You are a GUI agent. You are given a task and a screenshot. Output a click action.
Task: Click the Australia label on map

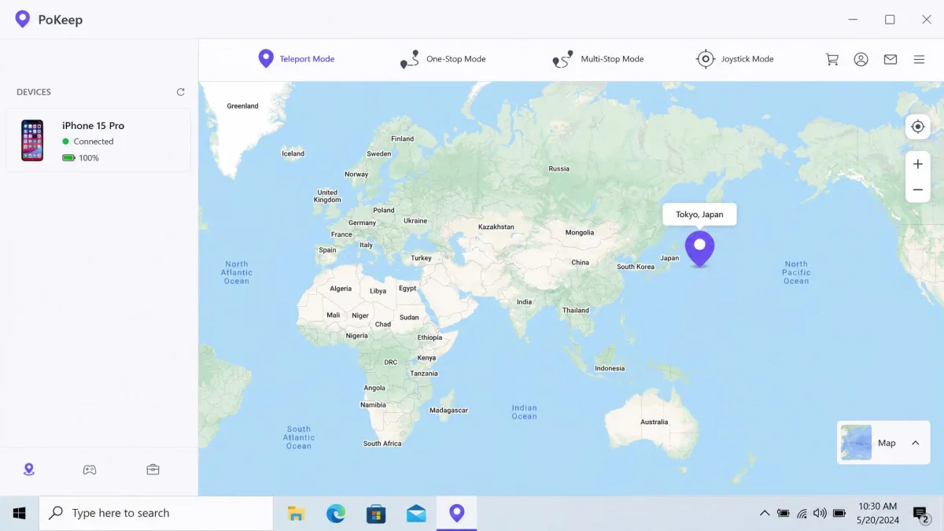[x=654, y=422]
